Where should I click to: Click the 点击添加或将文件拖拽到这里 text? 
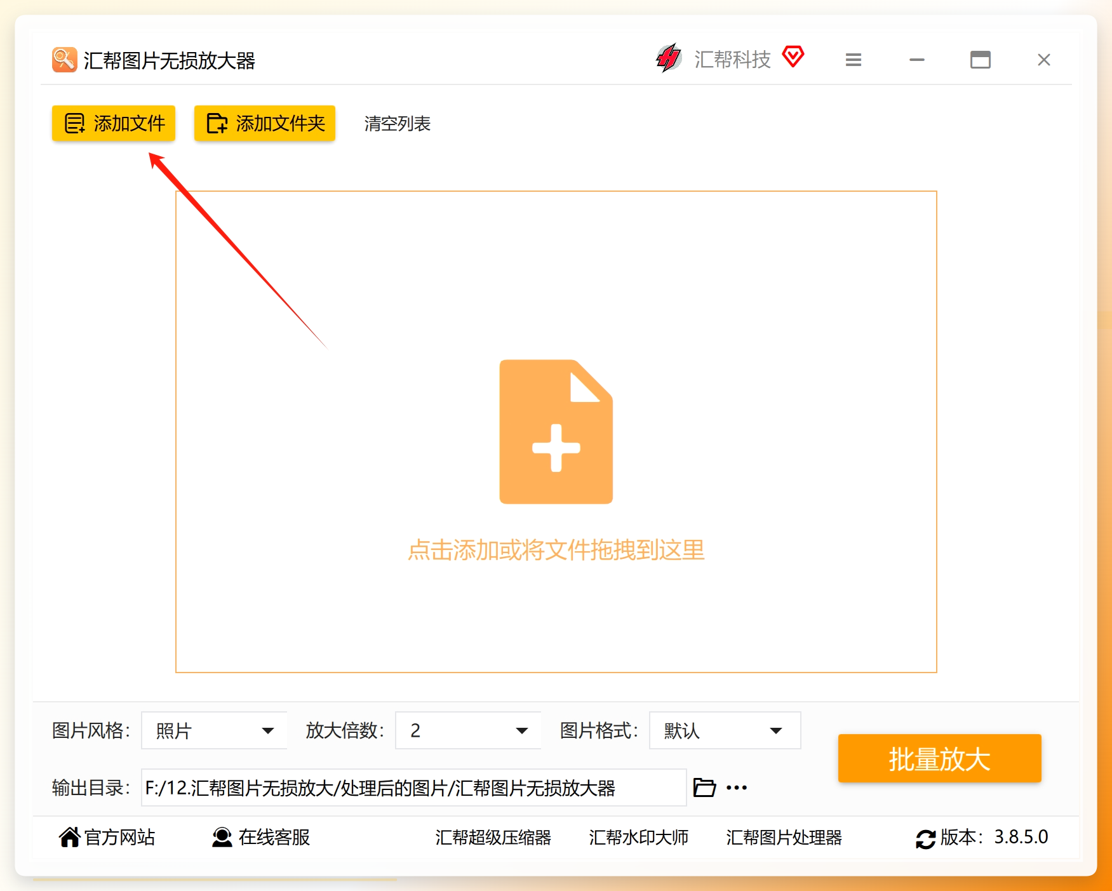(x=556, y=550)
